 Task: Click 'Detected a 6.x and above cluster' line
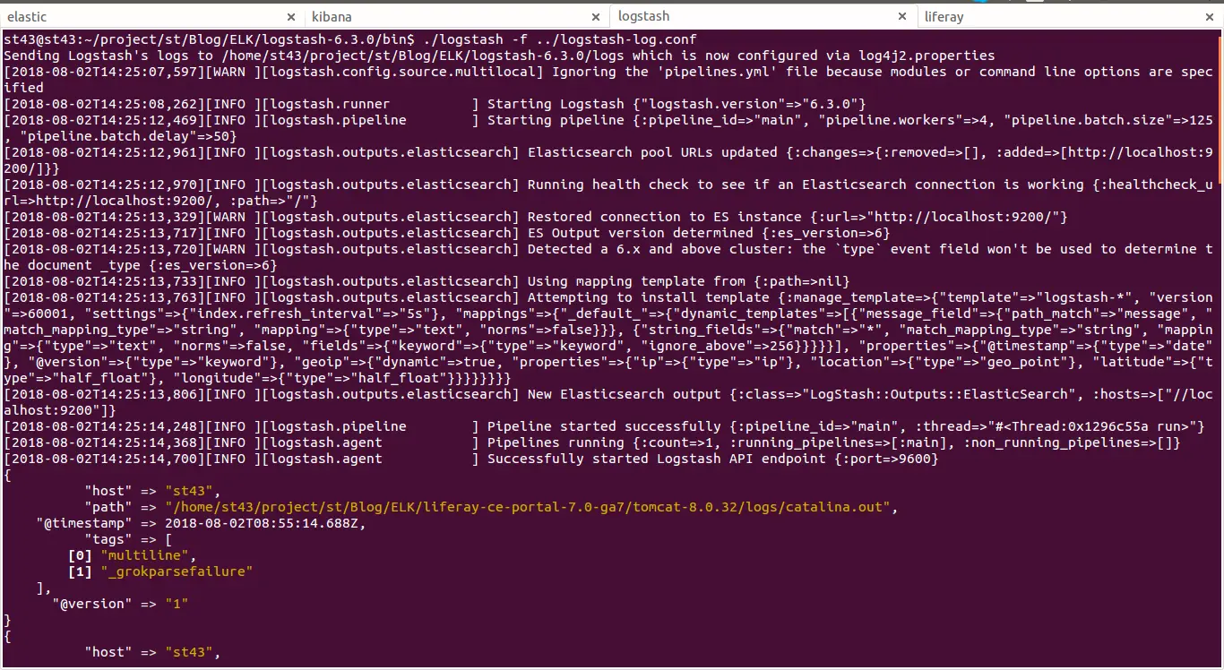(608, 257)
